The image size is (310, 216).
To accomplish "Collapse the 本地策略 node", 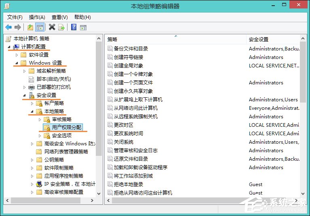I will 32,112.
